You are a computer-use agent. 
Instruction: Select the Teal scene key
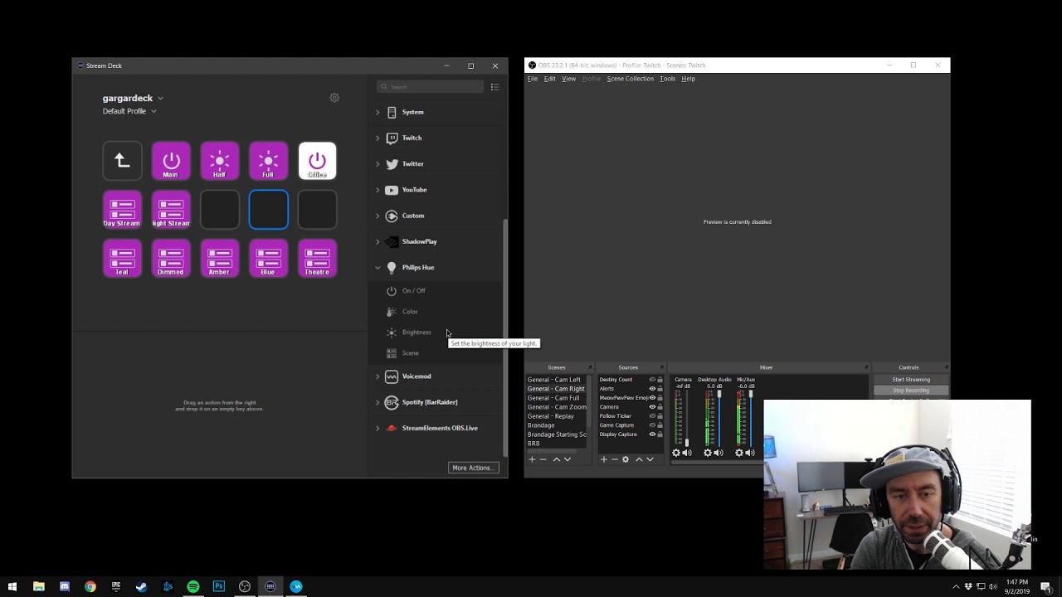[x=122, y=259]
